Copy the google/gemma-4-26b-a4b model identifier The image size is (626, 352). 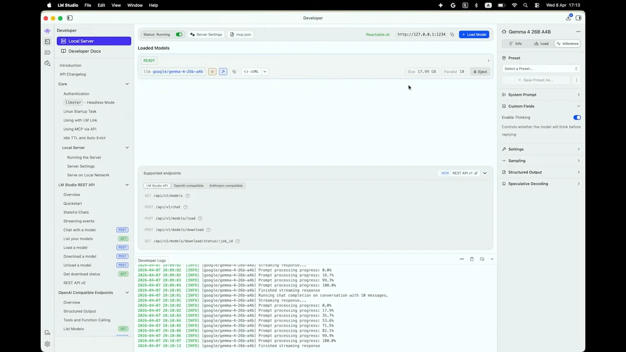234,72
